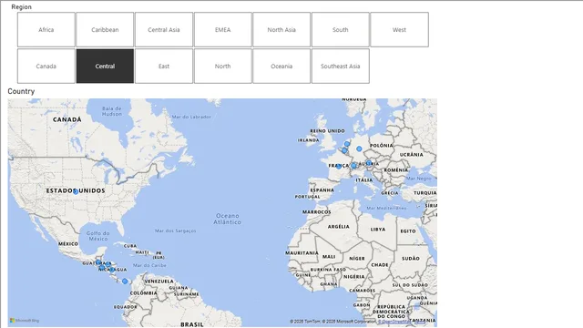Click the VENEZUELA label on the map

tap(159, 282)
